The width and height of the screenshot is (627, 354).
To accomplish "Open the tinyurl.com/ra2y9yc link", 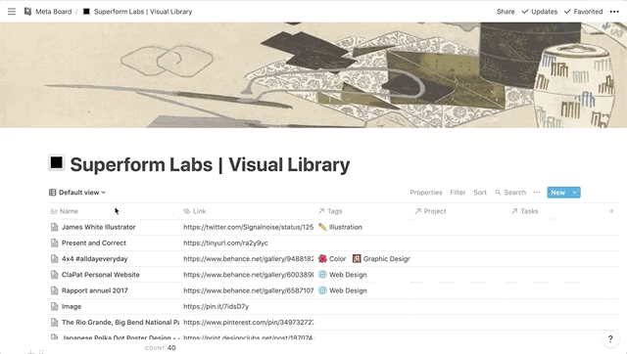I will [x=225, y=243].
